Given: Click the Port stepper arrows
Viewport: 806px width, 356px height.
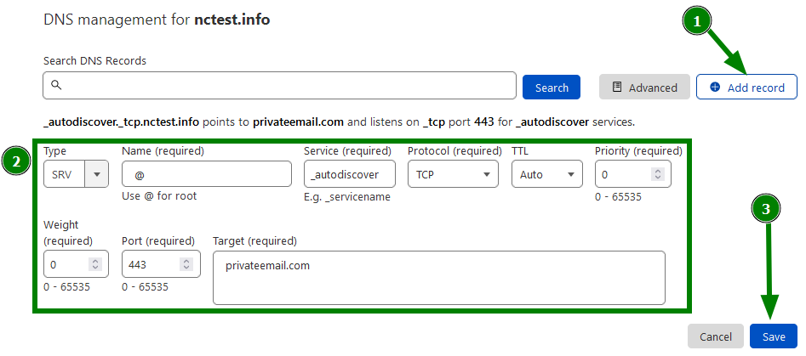Looking at the screenshot, I should (x=186, y=264).
